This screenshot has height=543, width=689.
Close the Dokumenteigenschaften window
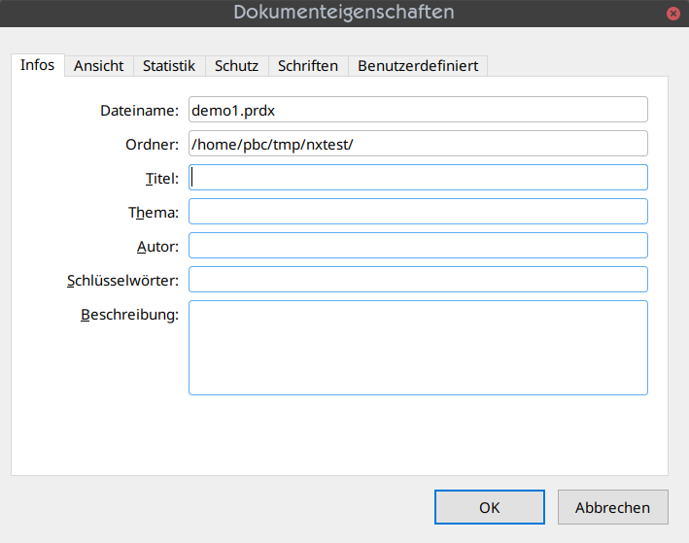(672, 14)
